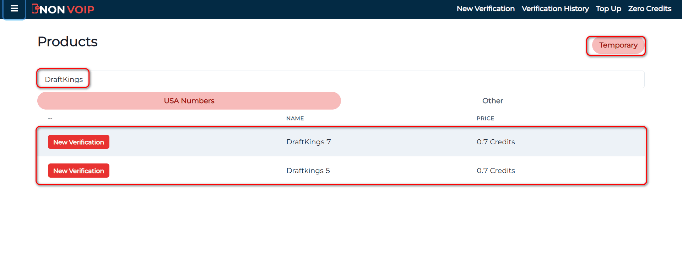Click the product search field containing DraftKings
The image size is (682, 256).
341,79
